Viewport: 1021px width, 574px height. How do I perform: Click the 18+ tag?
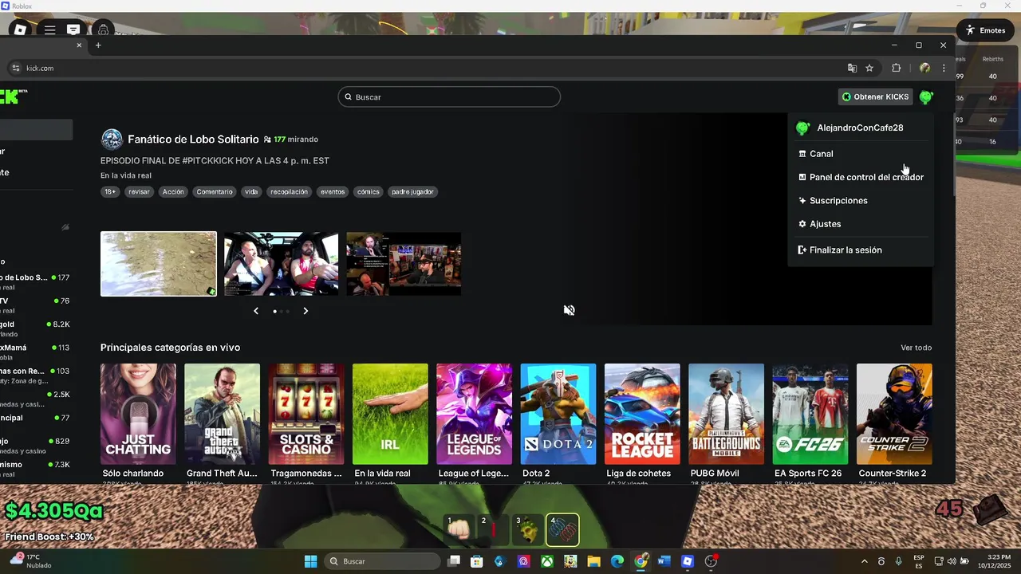coord(110,192)
